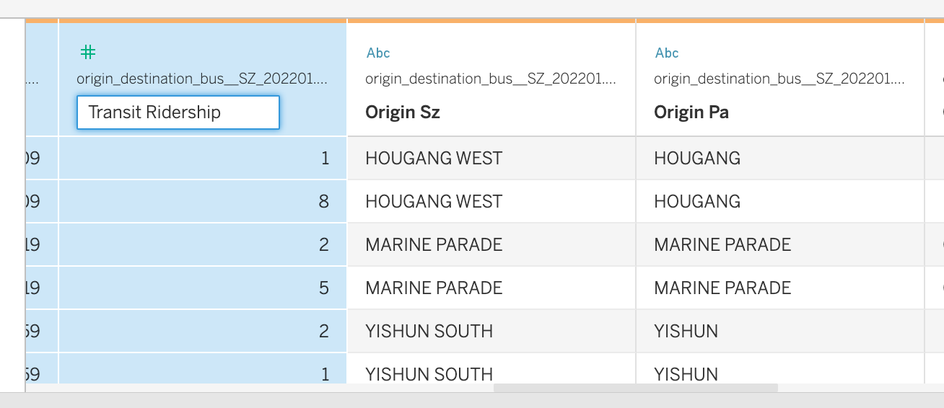This screenshot has height=408, width=944.
Task: Click the green number data type icon
Action: click(88, 52)
